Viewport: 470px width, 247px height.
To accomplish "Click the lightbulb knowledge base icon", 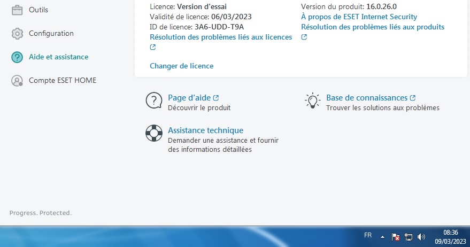I will tap(312, 101).
